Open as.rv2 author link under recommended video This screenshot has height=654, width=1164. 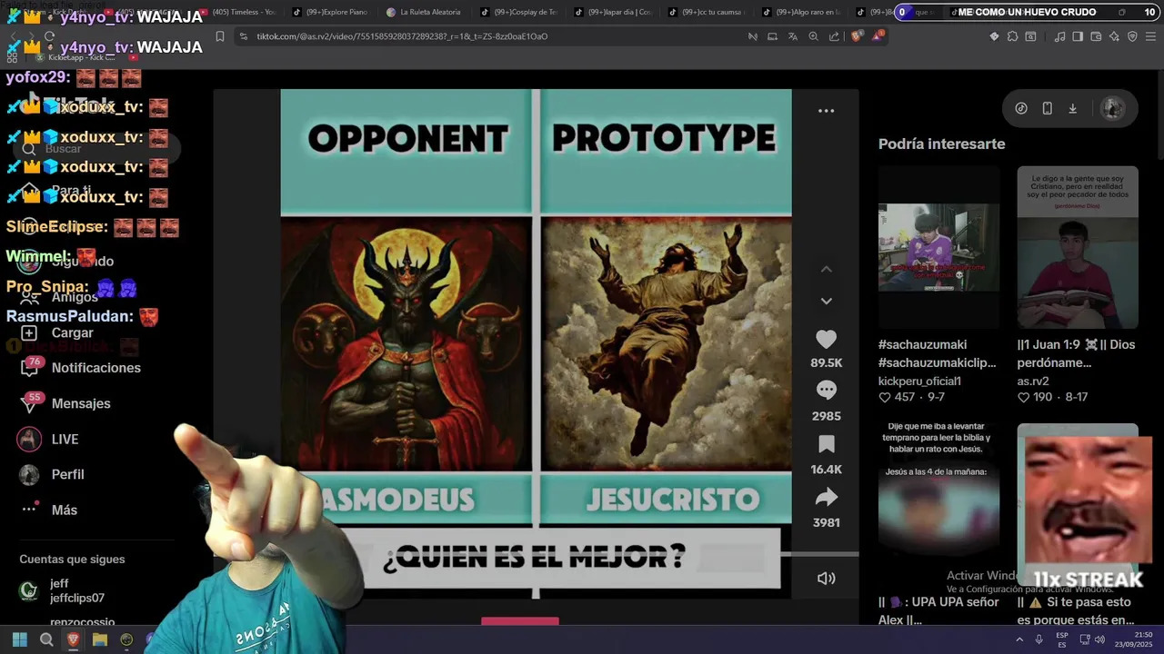(x=1033, y=381)
